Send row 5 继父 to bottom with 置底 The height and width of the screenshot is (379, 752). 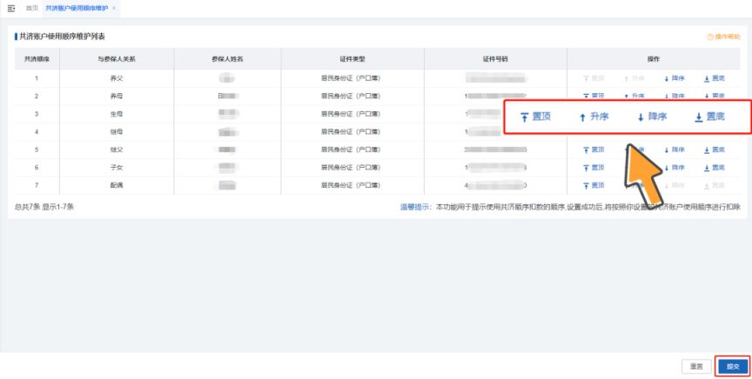(714, 150)
